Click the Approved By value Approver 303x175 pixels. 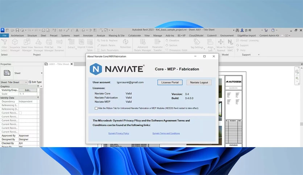29,136
